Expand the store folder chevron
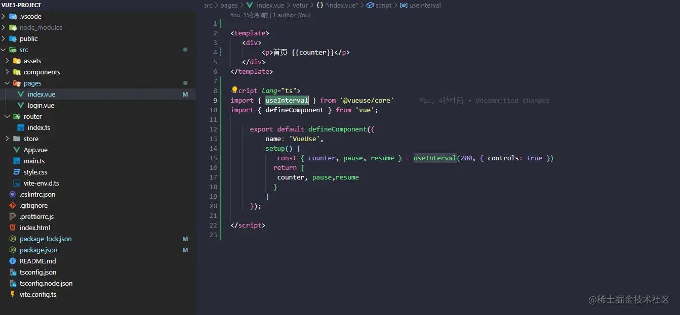 click(8, 139)
